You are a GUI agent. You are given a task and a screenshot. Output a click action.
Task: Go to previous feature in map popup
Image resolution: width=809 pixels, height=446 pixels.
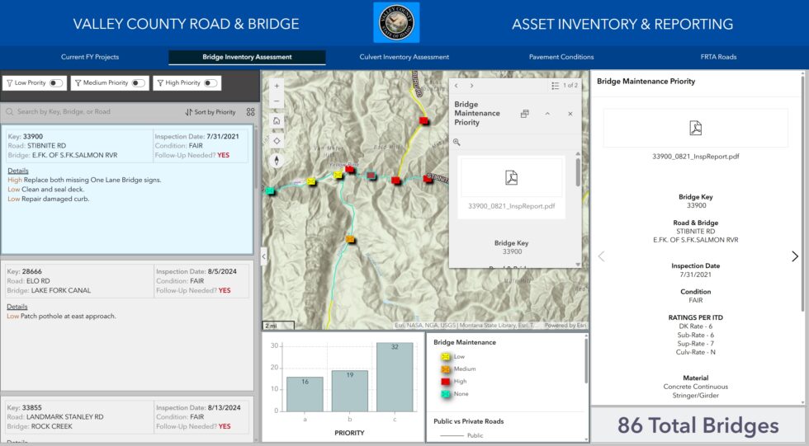coord(456,86)
